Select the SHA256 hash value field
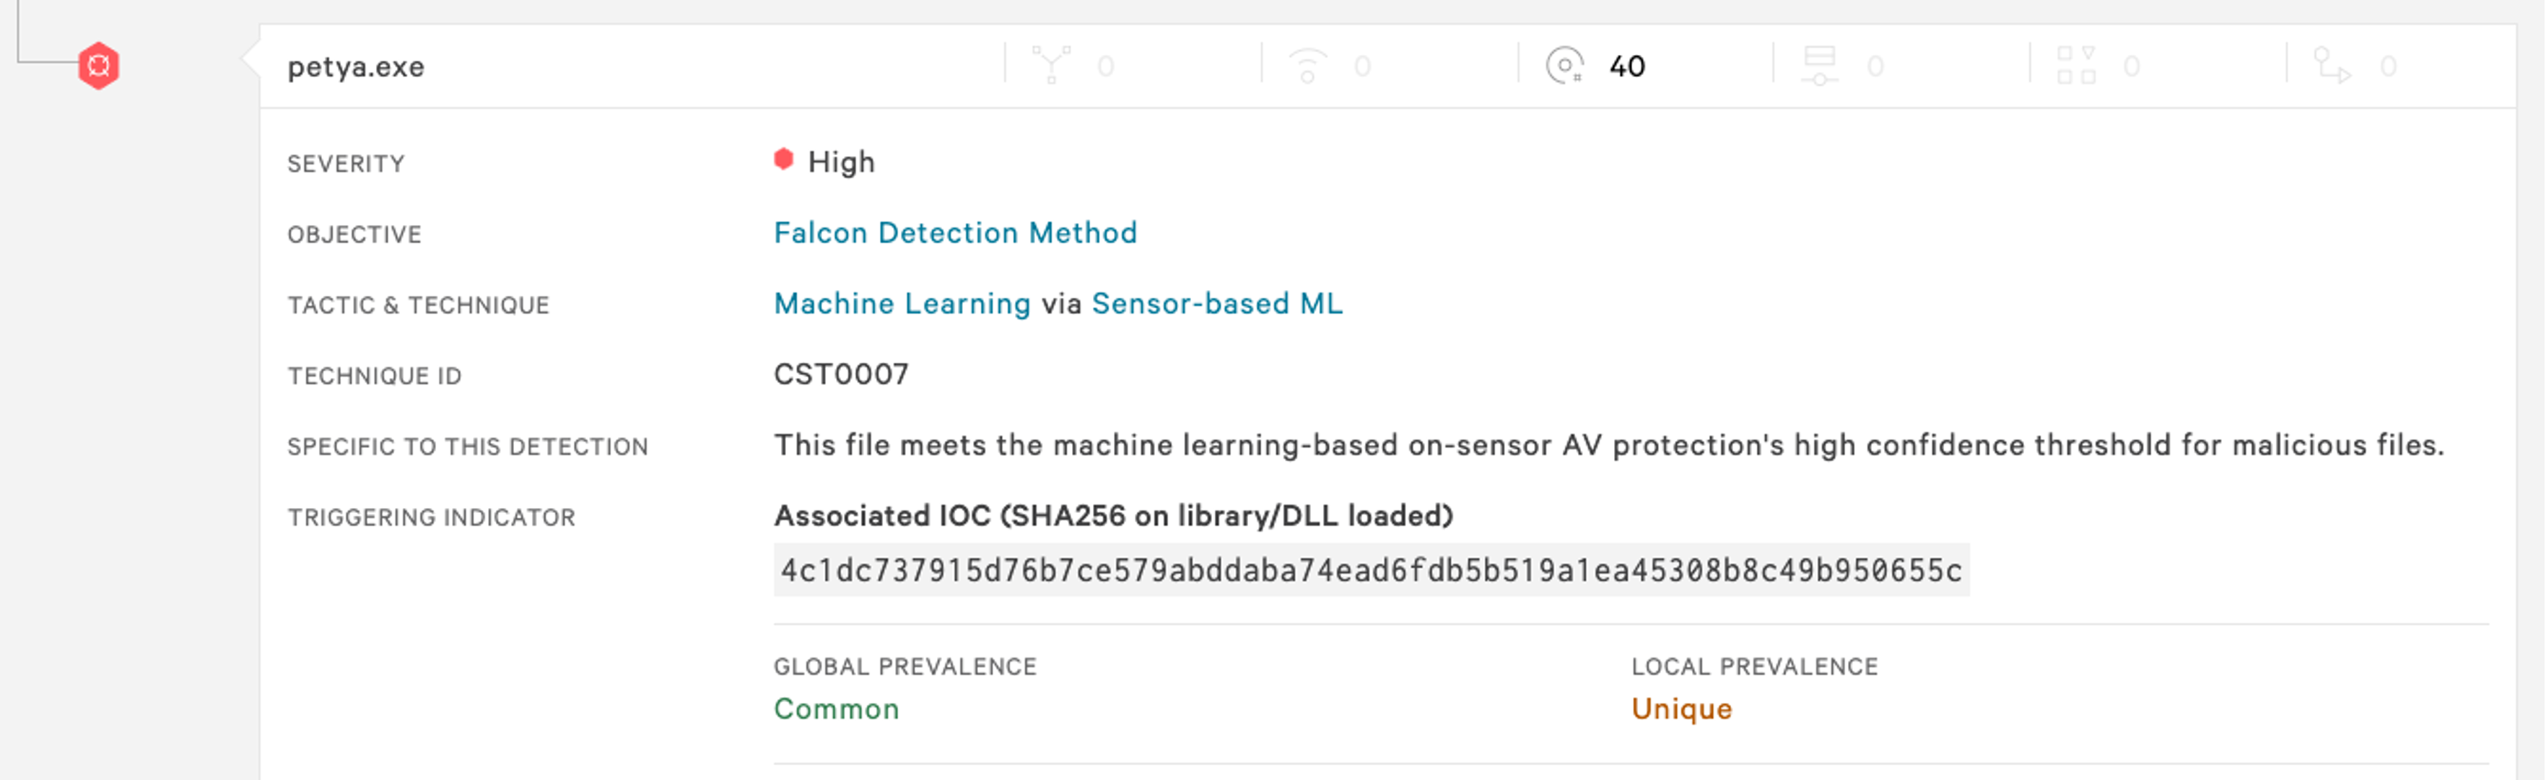Image resolution: width=2546 pixels, height=780 pixels. 1371,571
